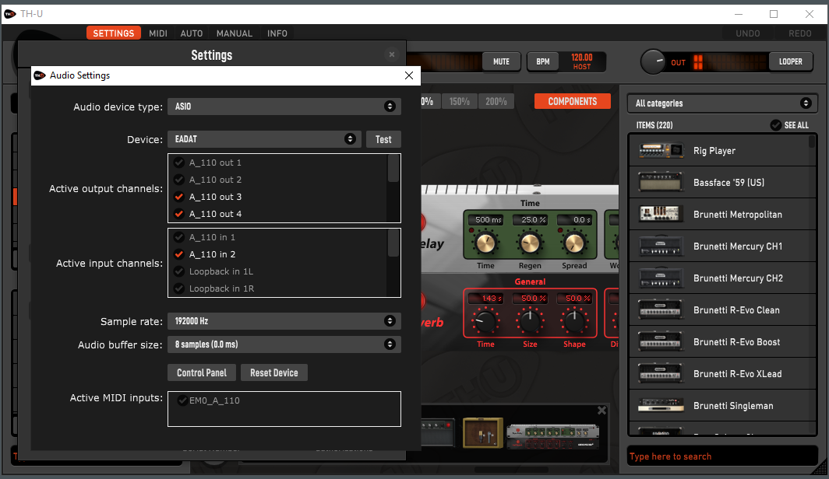
Task: Disable A_110 out 3 output channel
Action: click(179, 197)
